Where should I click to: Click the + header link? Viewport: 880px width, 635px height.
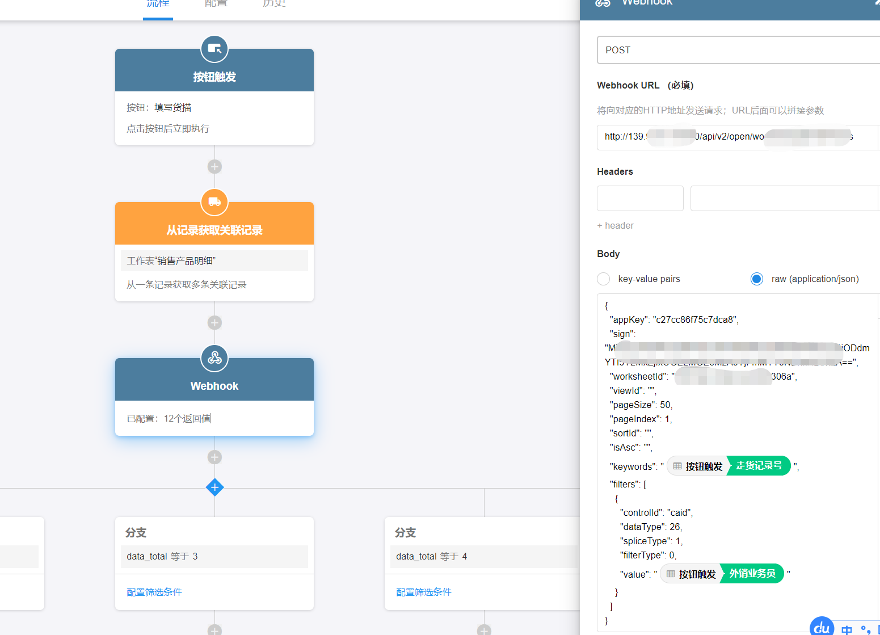(x=615, y=226)
